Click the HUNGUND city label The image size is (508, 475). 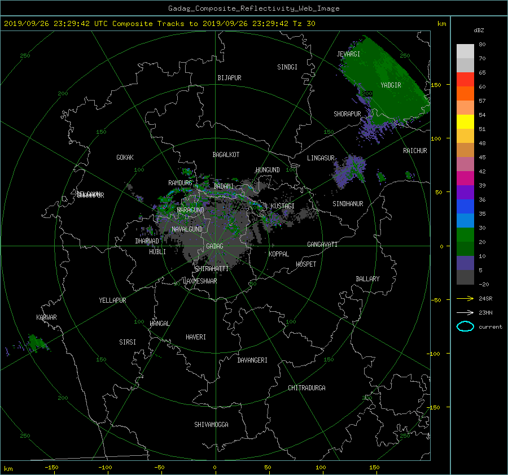[x=268, y=169]
